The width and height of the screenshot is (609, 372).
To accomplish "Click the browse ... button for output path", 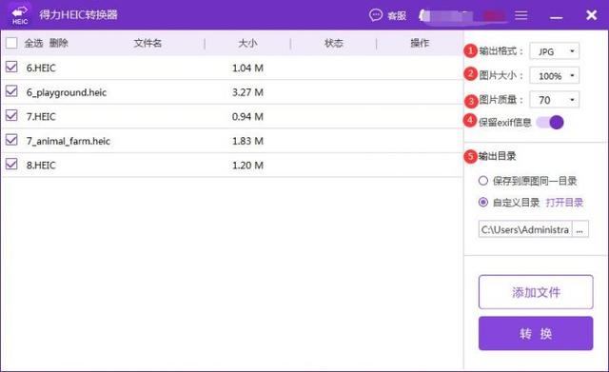I will coord(580,229).
